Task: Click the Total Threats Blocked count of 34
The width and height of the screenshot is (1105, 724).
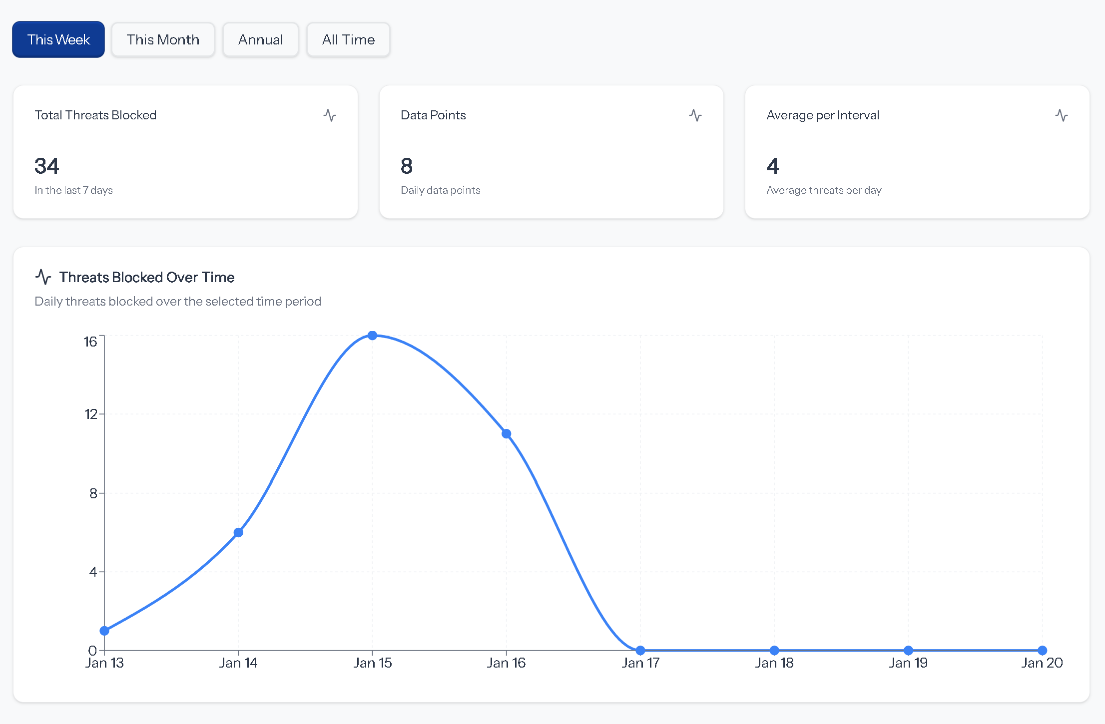Action: click(x=46, y=166)
